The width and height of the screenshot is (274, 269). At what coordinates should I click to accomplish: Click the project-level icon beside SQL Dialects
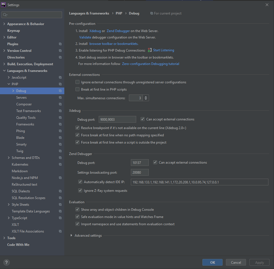(60, 191)
